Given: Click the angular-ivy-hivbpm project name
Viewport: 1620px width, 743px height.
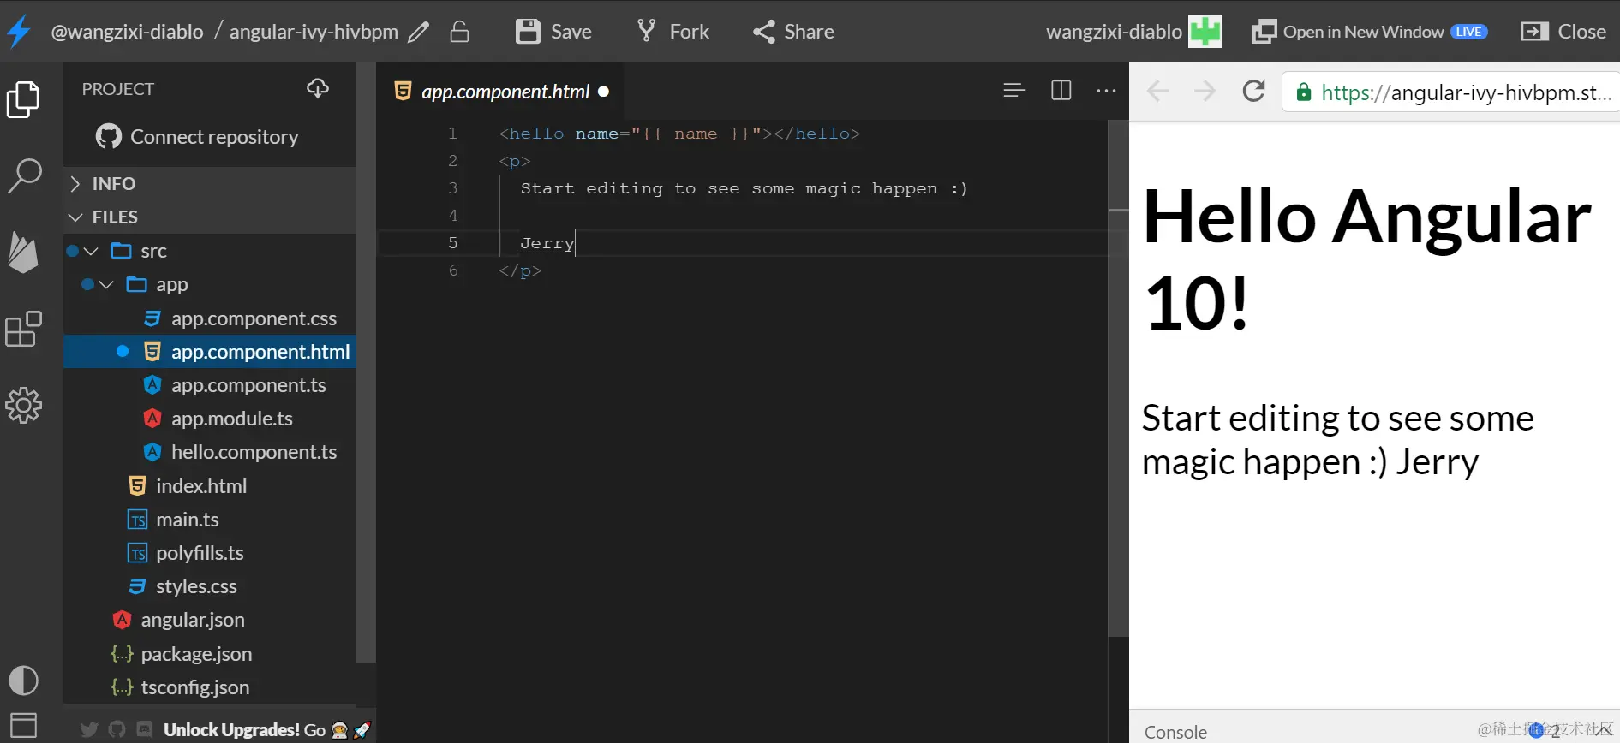Looking at the screenshot, I should 314,32.
